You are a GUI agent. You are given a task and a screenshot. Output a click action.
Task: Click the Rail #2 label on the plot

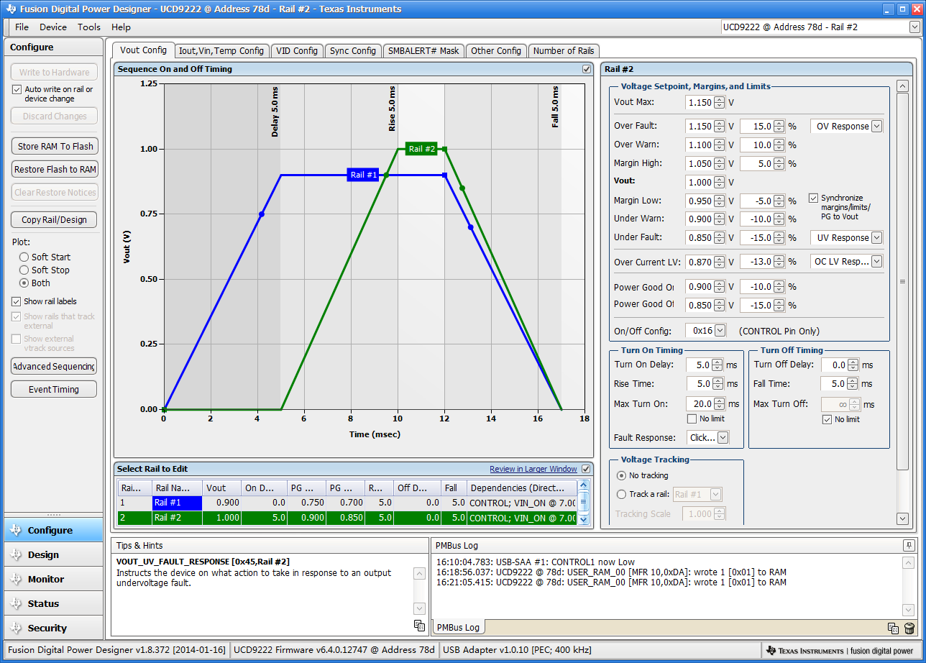421,149
